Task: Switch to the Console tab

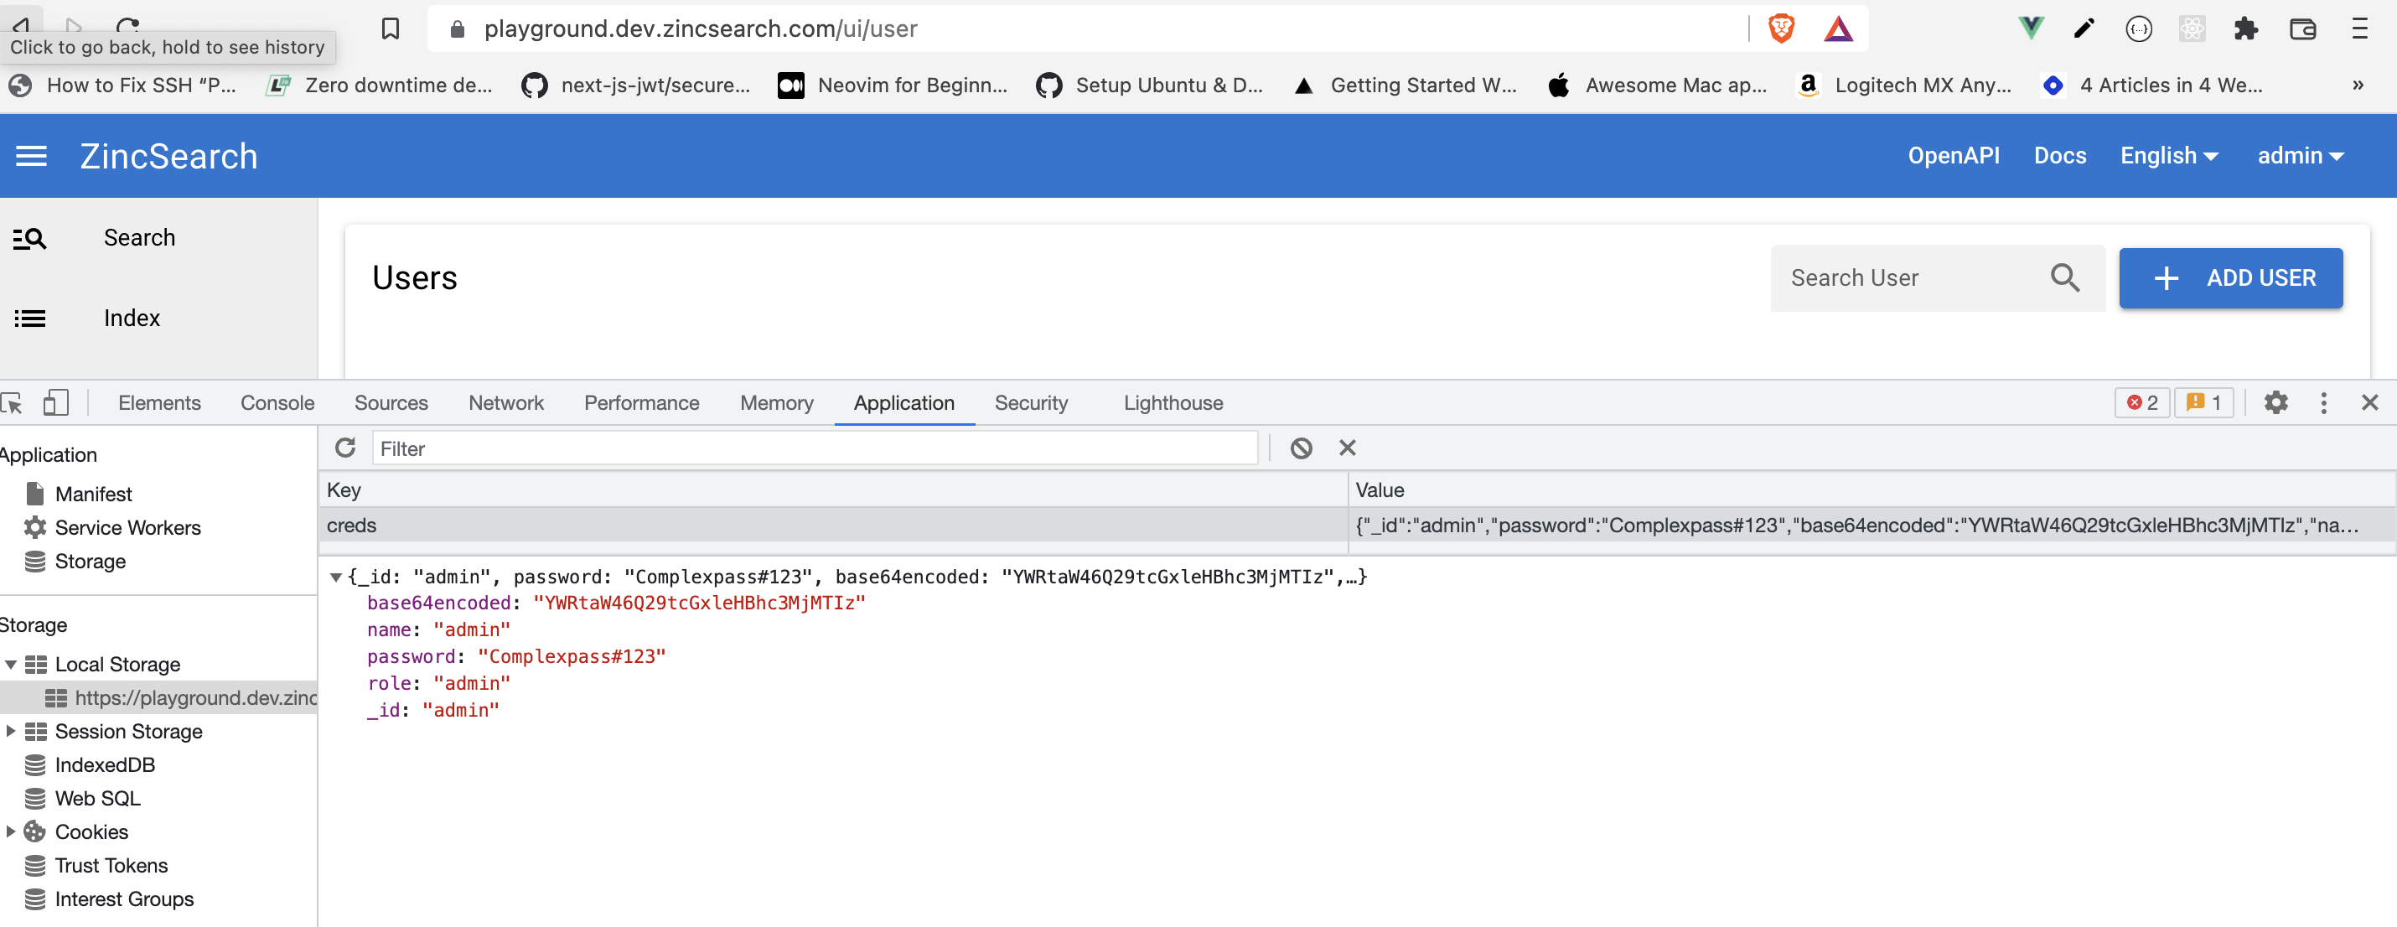Action: click(277, 403)
